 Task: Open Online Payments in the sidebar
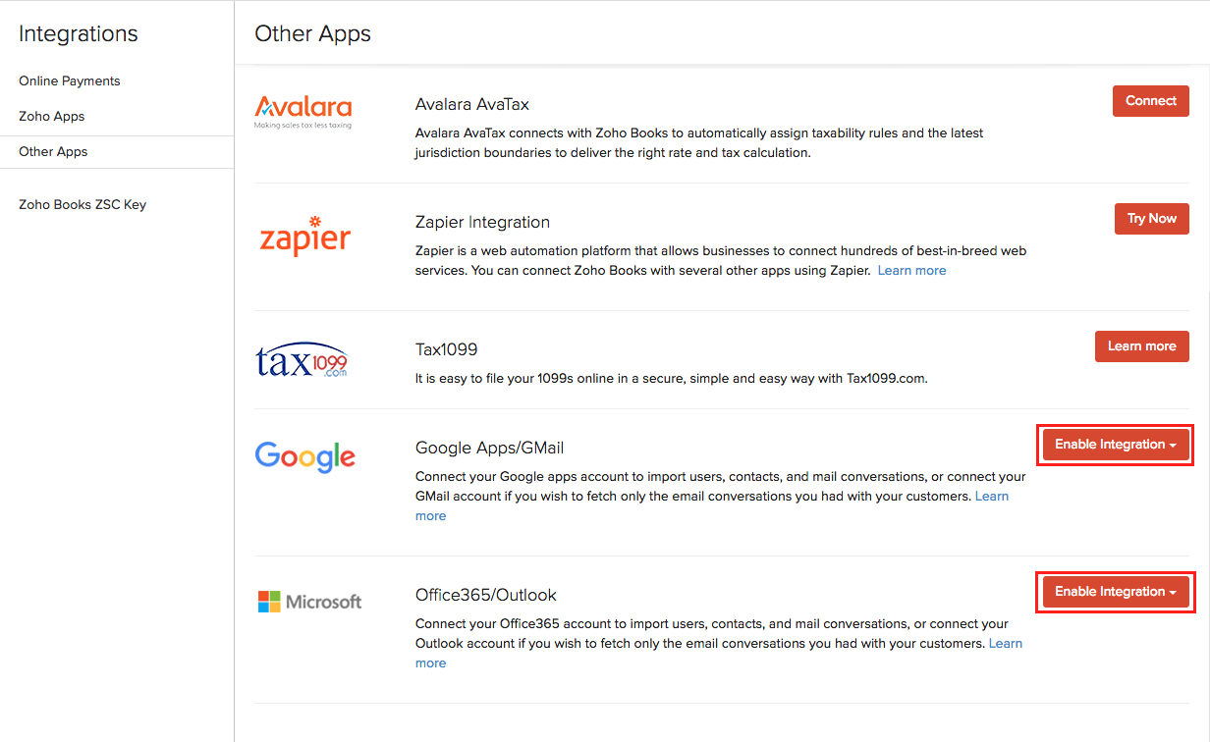coord(69,80)
